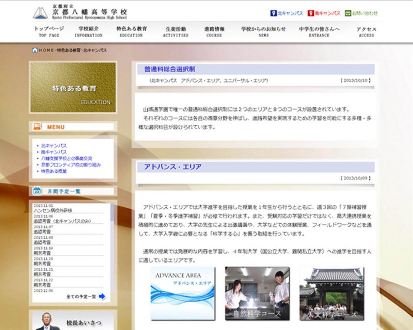Click the orange MENU heading icon
Screen dimensions: 413x330
pos(37,126)
